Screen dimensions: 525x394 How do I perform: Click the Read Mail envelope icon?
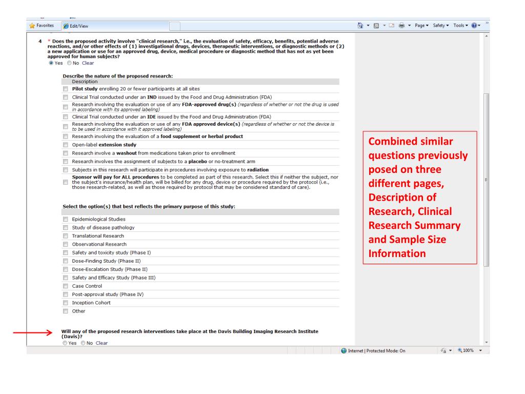391,26
